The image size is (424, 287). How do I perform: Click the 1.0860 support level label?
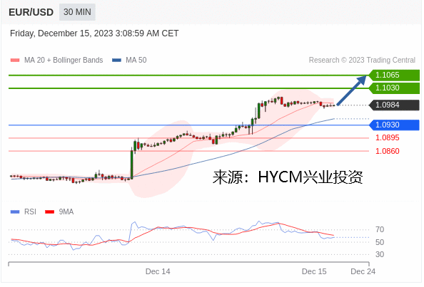click(387, 151)
